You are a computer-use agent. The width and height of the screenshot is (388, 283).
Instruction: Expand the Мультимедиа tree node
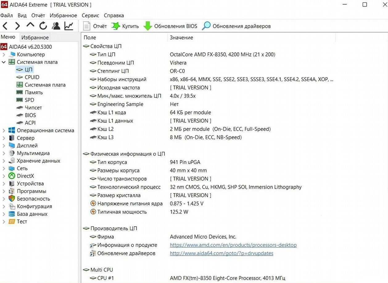click(x=3, y=153)
